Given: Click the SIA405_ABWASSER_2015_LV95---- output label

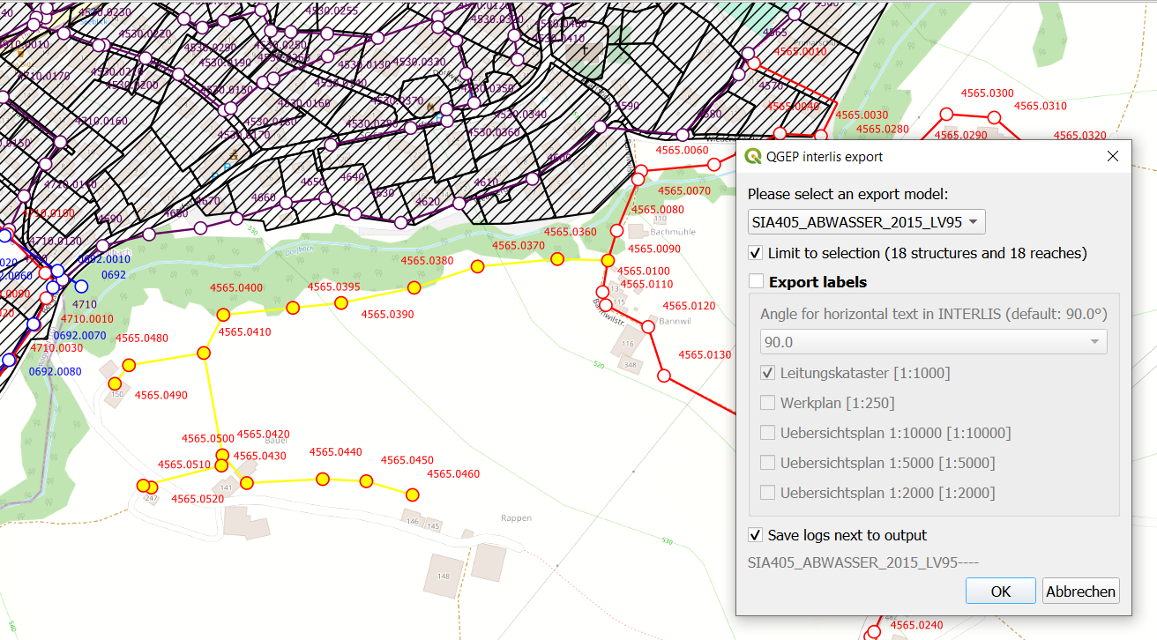Looking at the screenshot, I should (864, 562).
